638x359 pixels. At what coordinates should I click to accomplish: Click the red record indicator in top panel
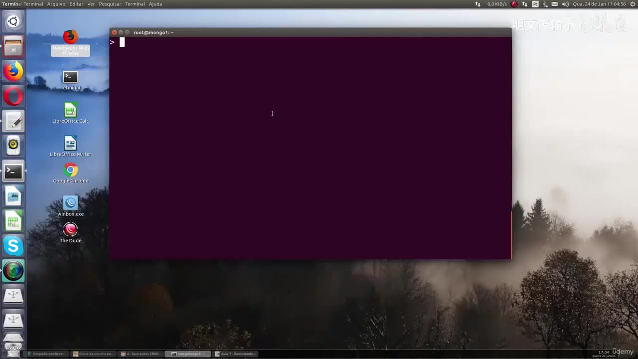click(x=514, y=4)
